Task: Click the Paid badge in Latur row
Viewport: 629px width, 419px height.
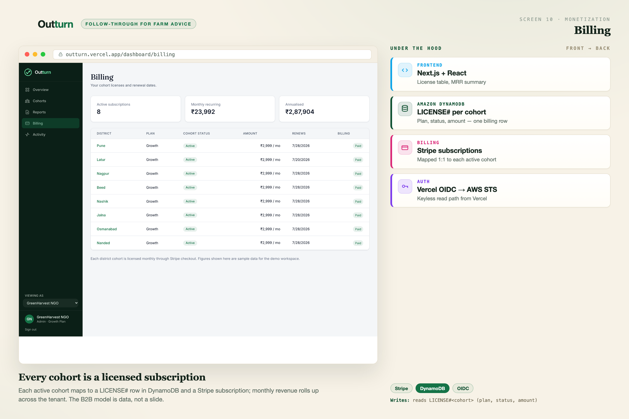Action: pos(358,160)
